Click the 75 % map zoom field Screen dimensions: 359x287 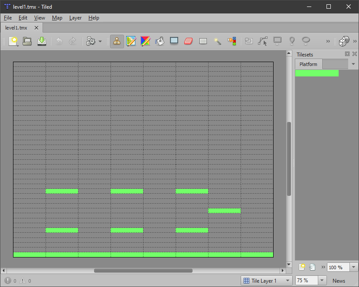307,280
